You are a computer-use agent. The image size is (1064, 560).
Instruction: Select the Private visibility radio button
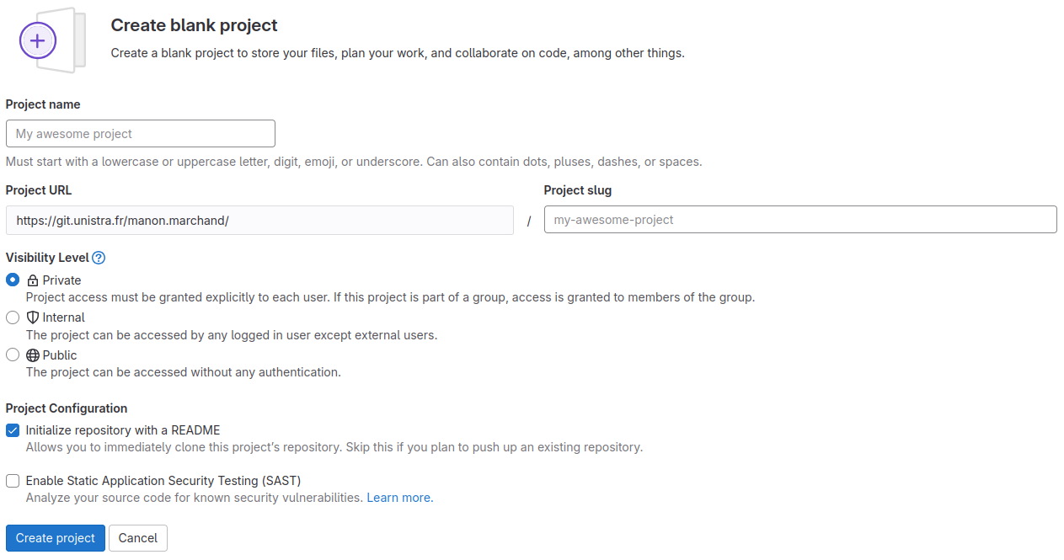pyautogui.click(x=12, y=280)
